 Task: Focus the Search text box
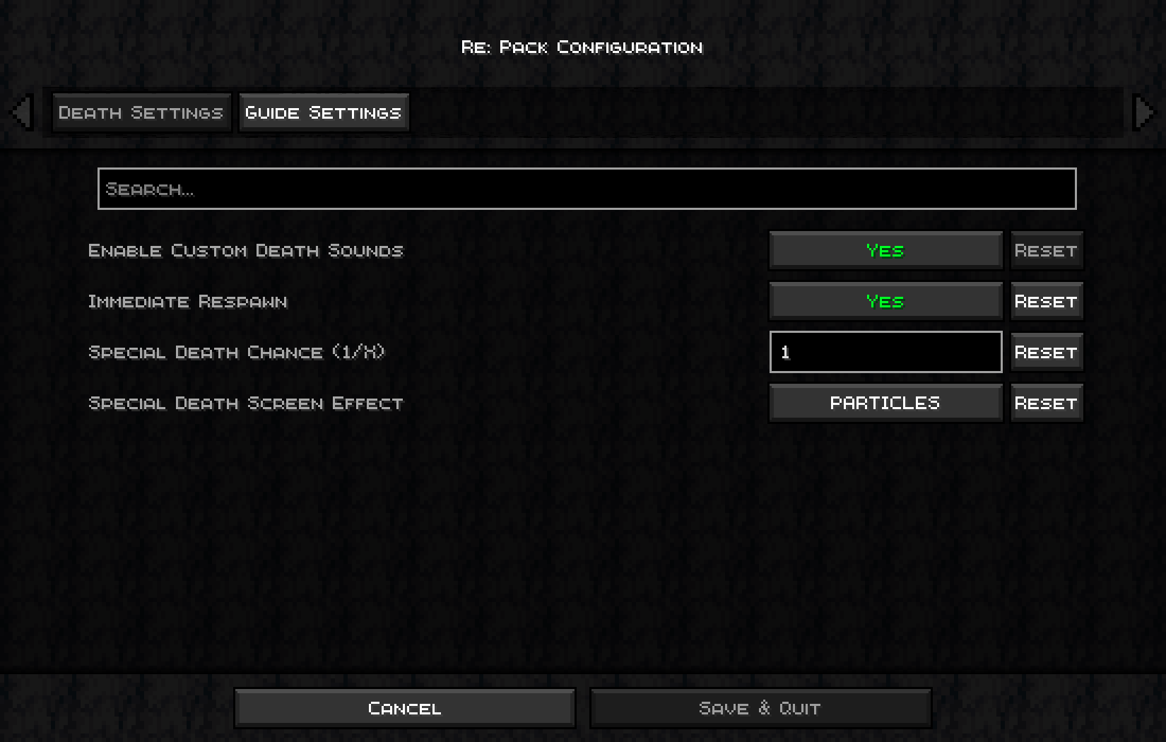click(x=587, y=189)
